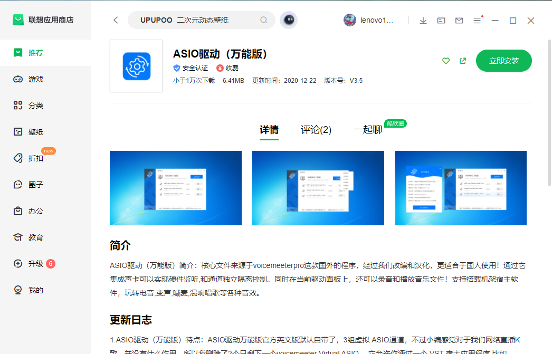Click the security certification shield icon
Screen dimensions: 552x354
pyautogui.click(x=177, y=68)
